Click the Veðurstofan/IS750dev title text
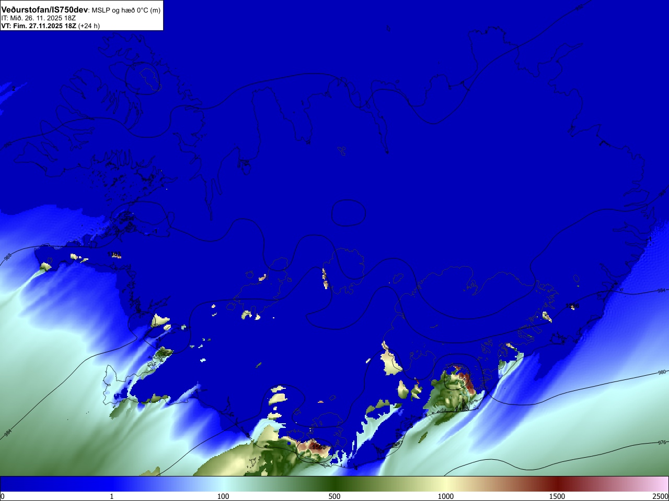Image resolution: width=669 pixels, height=501 pixels. (x=44, y=10)
